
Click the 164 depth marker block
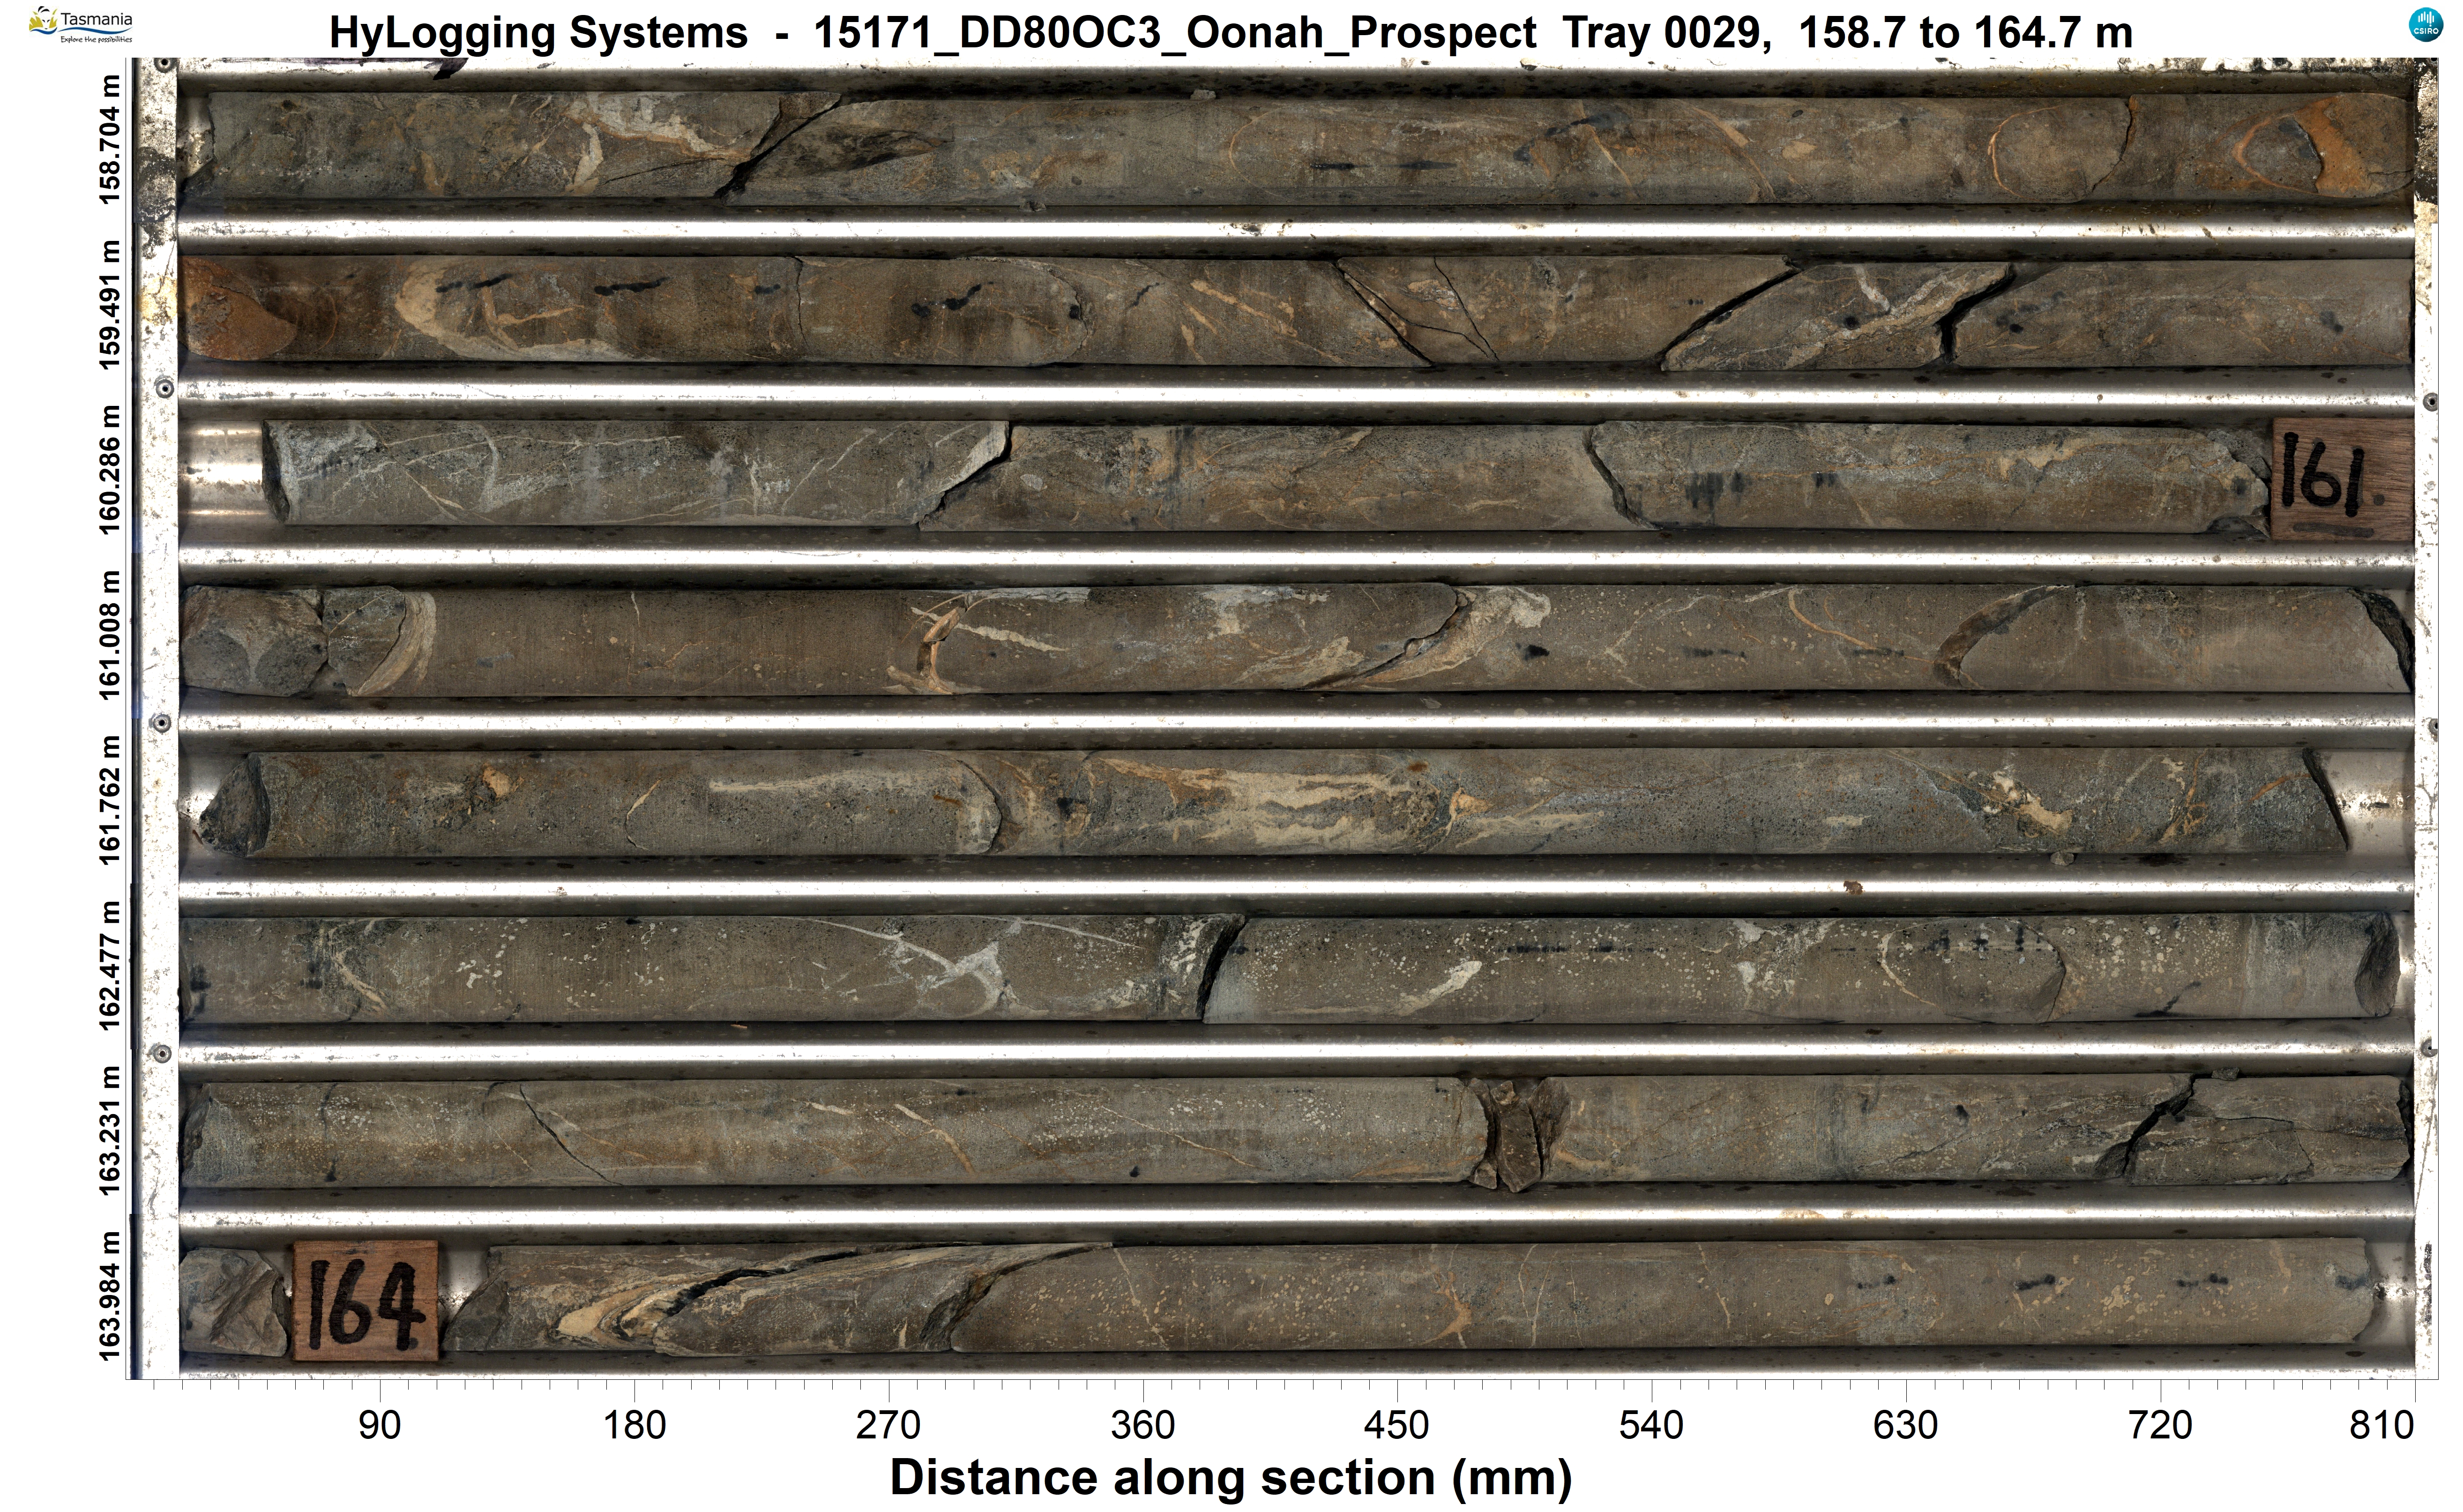pos(366,1301)
